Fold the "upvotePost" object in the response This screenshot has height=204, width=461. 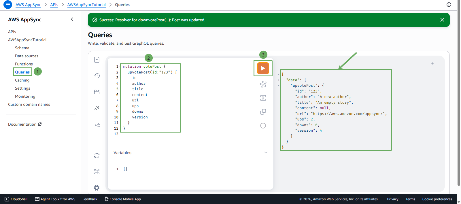[x=279, y=86]
